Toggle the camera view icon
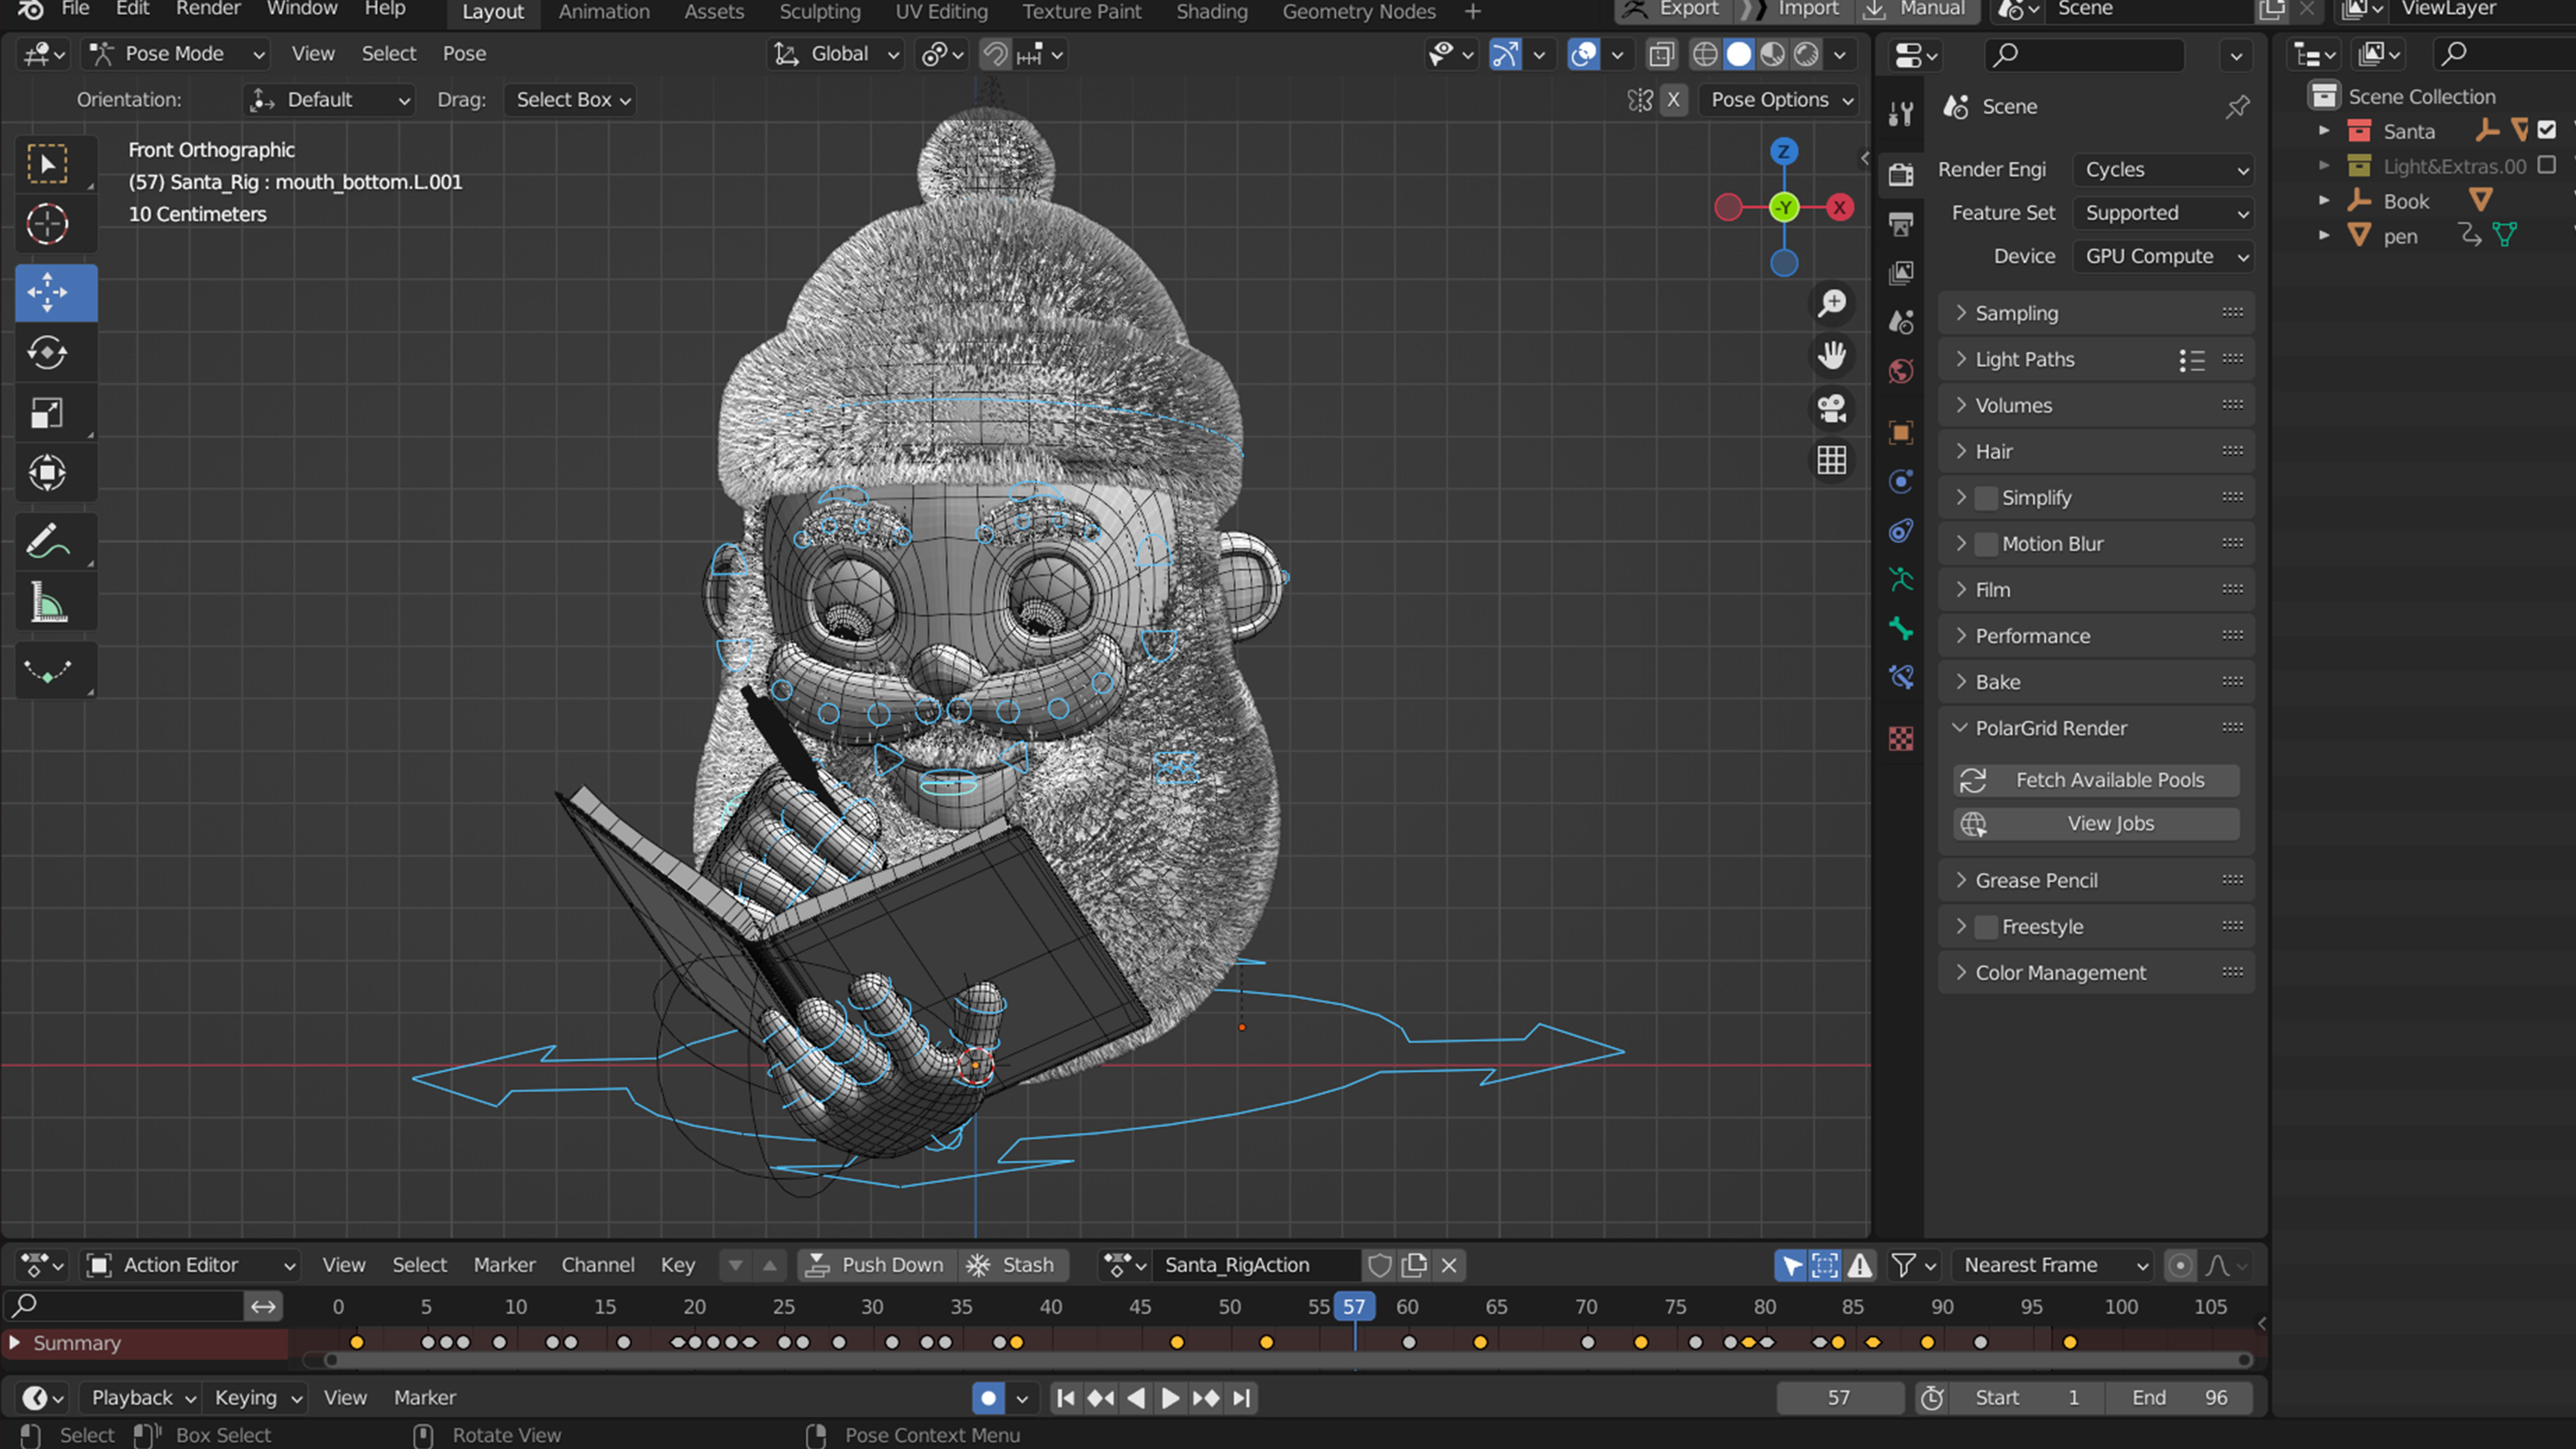 coord(1832,408)
